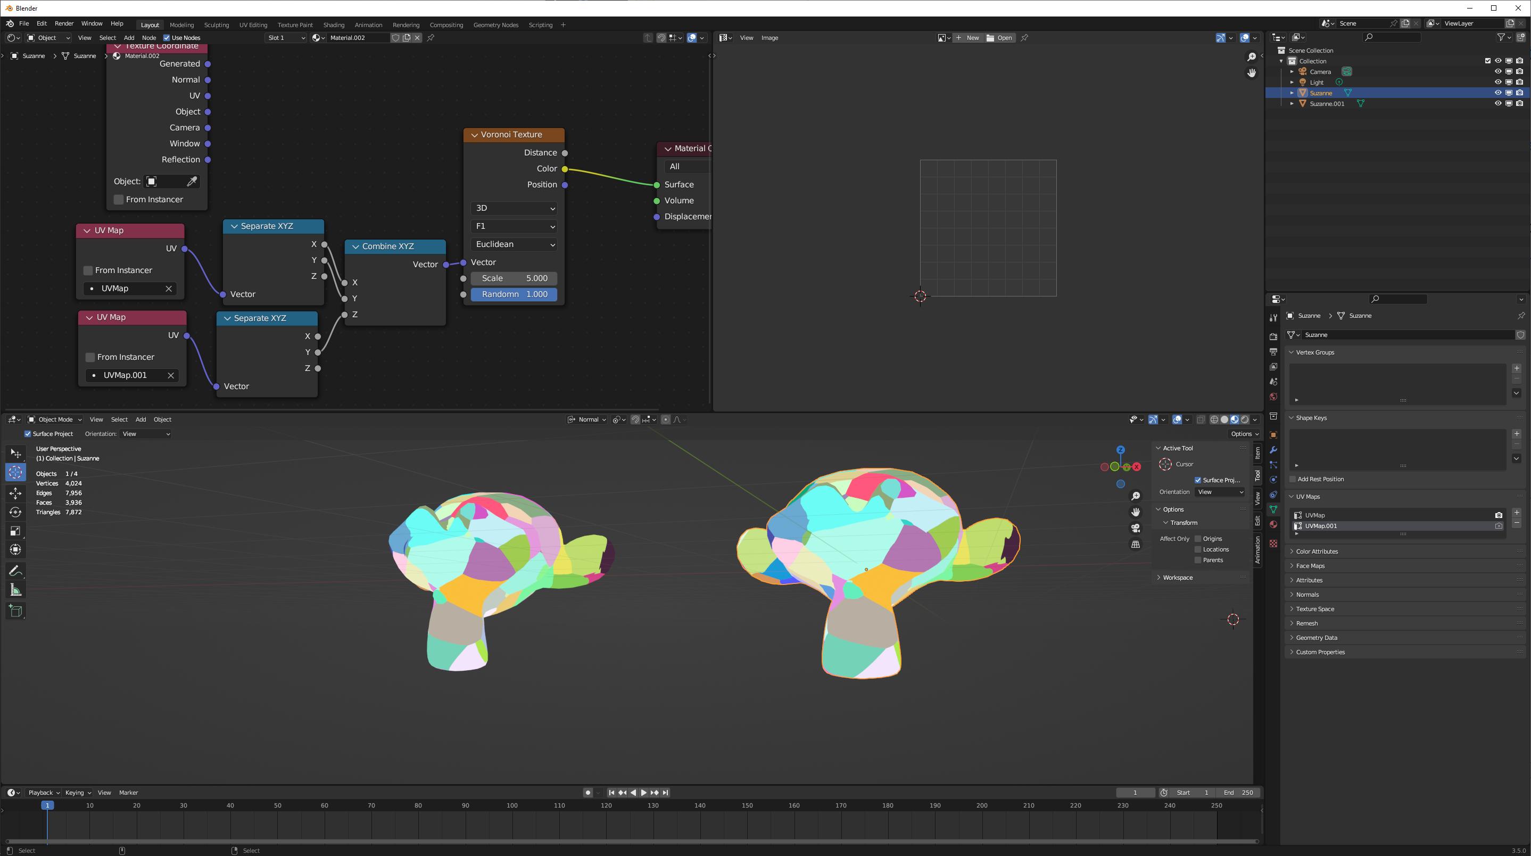Jump to timeline start frame
The height and width of the screenshot is (856, 1531).
pyautogui.click(x=611, y=793)
